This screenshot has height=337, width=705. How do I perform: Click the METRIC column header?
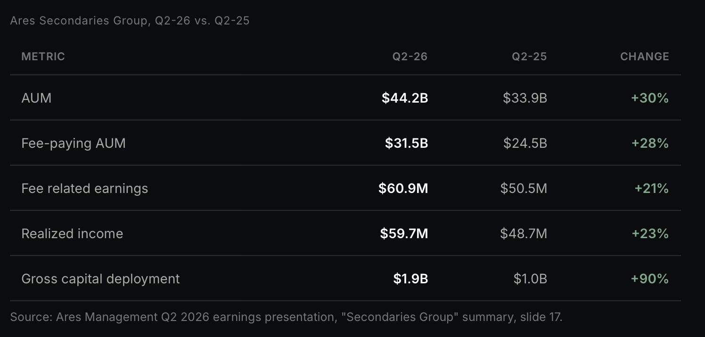[43, 56]
